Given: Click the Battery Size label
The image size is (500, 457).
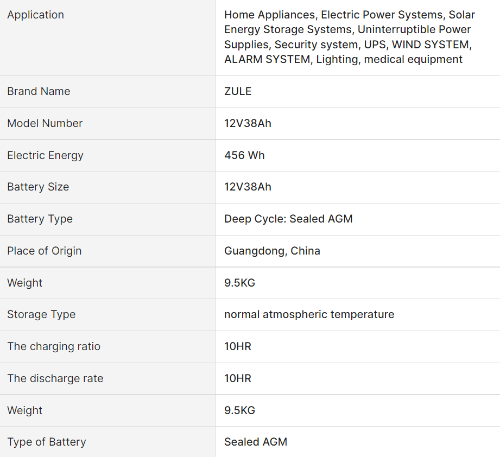Looking at the screenshot, I should 38,187.
